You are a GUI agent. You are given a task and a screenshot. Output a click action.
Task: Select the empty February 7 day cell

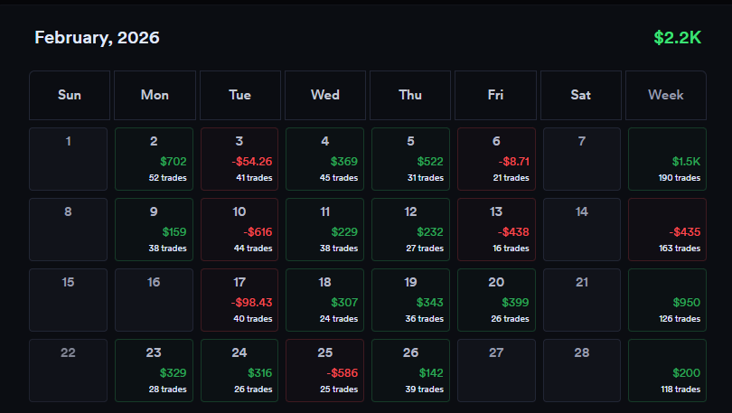point(582,159)
